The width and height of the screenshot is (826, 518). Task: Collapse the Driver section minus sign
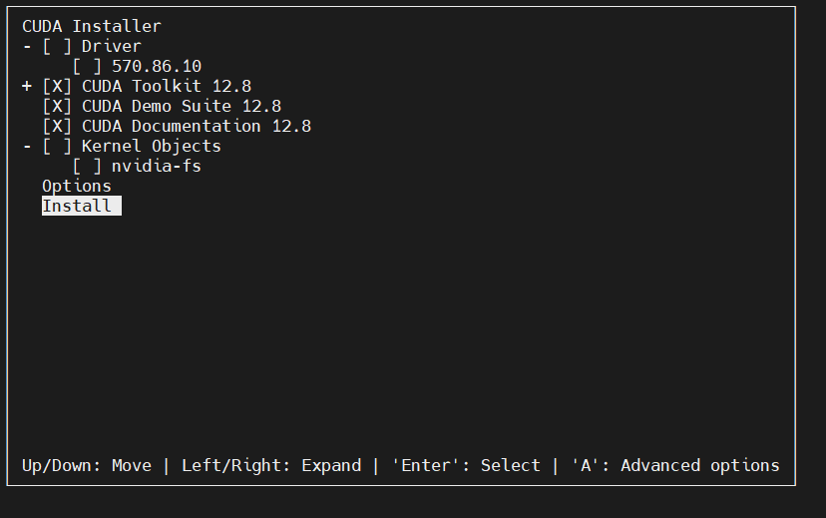coord(27,47)
